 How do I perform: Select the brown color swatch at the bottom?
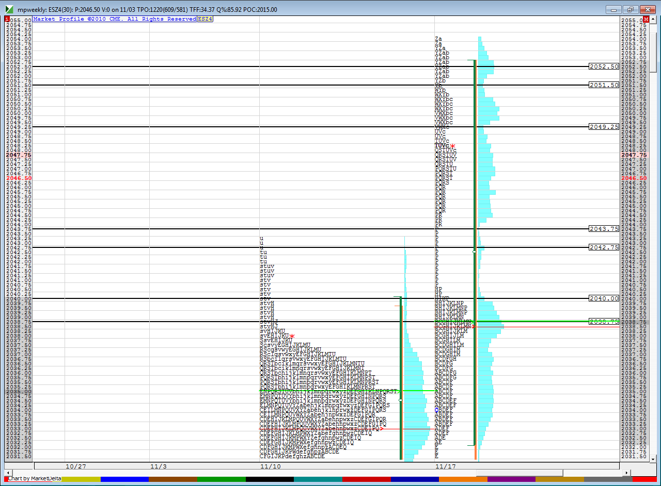173,479
